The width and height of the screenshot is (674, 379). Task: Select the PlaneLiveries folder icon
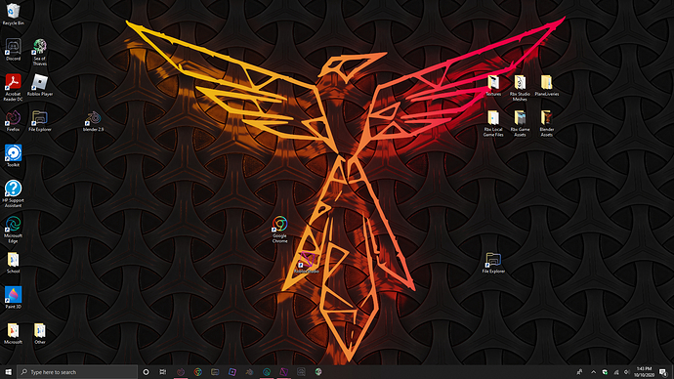547,85
